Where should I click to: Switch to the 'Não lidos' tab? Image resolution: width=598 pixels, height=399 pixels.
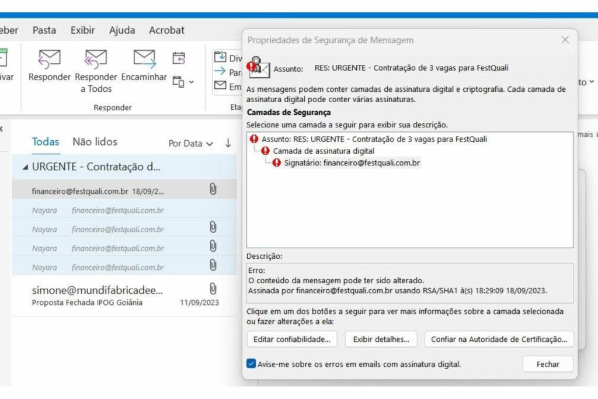95,142
